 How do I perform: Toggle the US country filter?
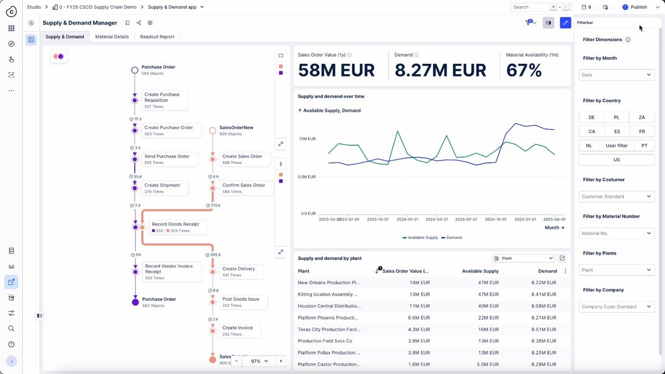click(x=617, y=160)
